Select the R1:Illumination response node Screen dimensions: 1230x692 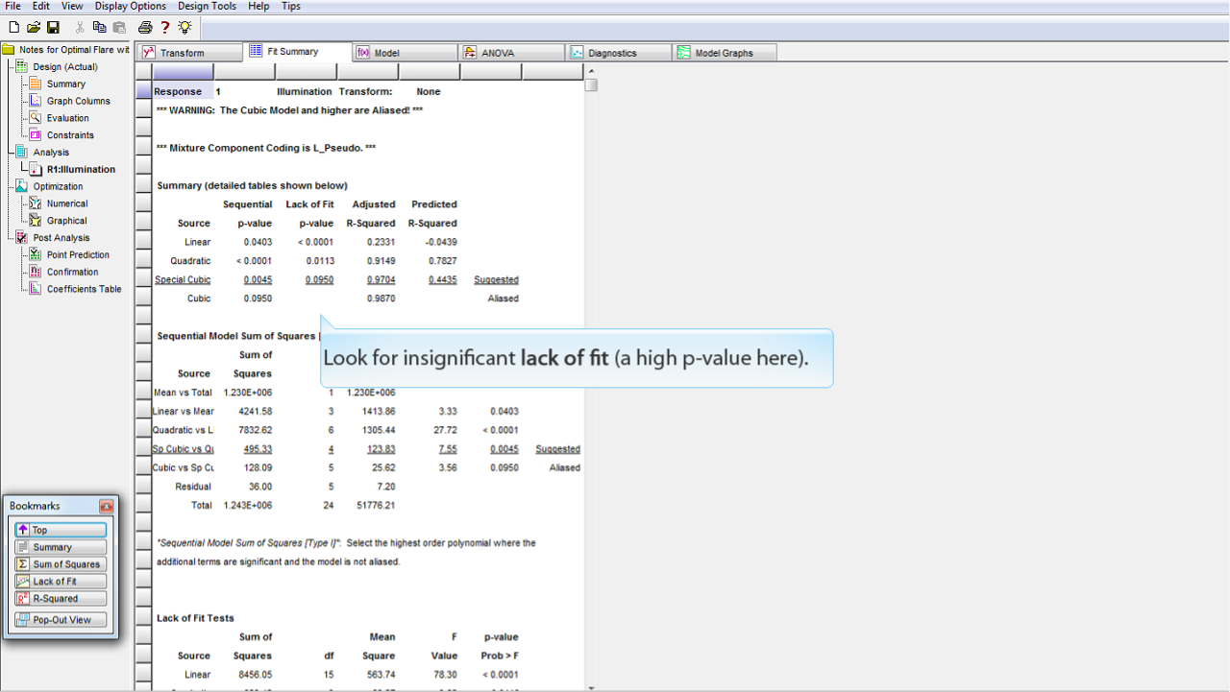pos(72,170)
